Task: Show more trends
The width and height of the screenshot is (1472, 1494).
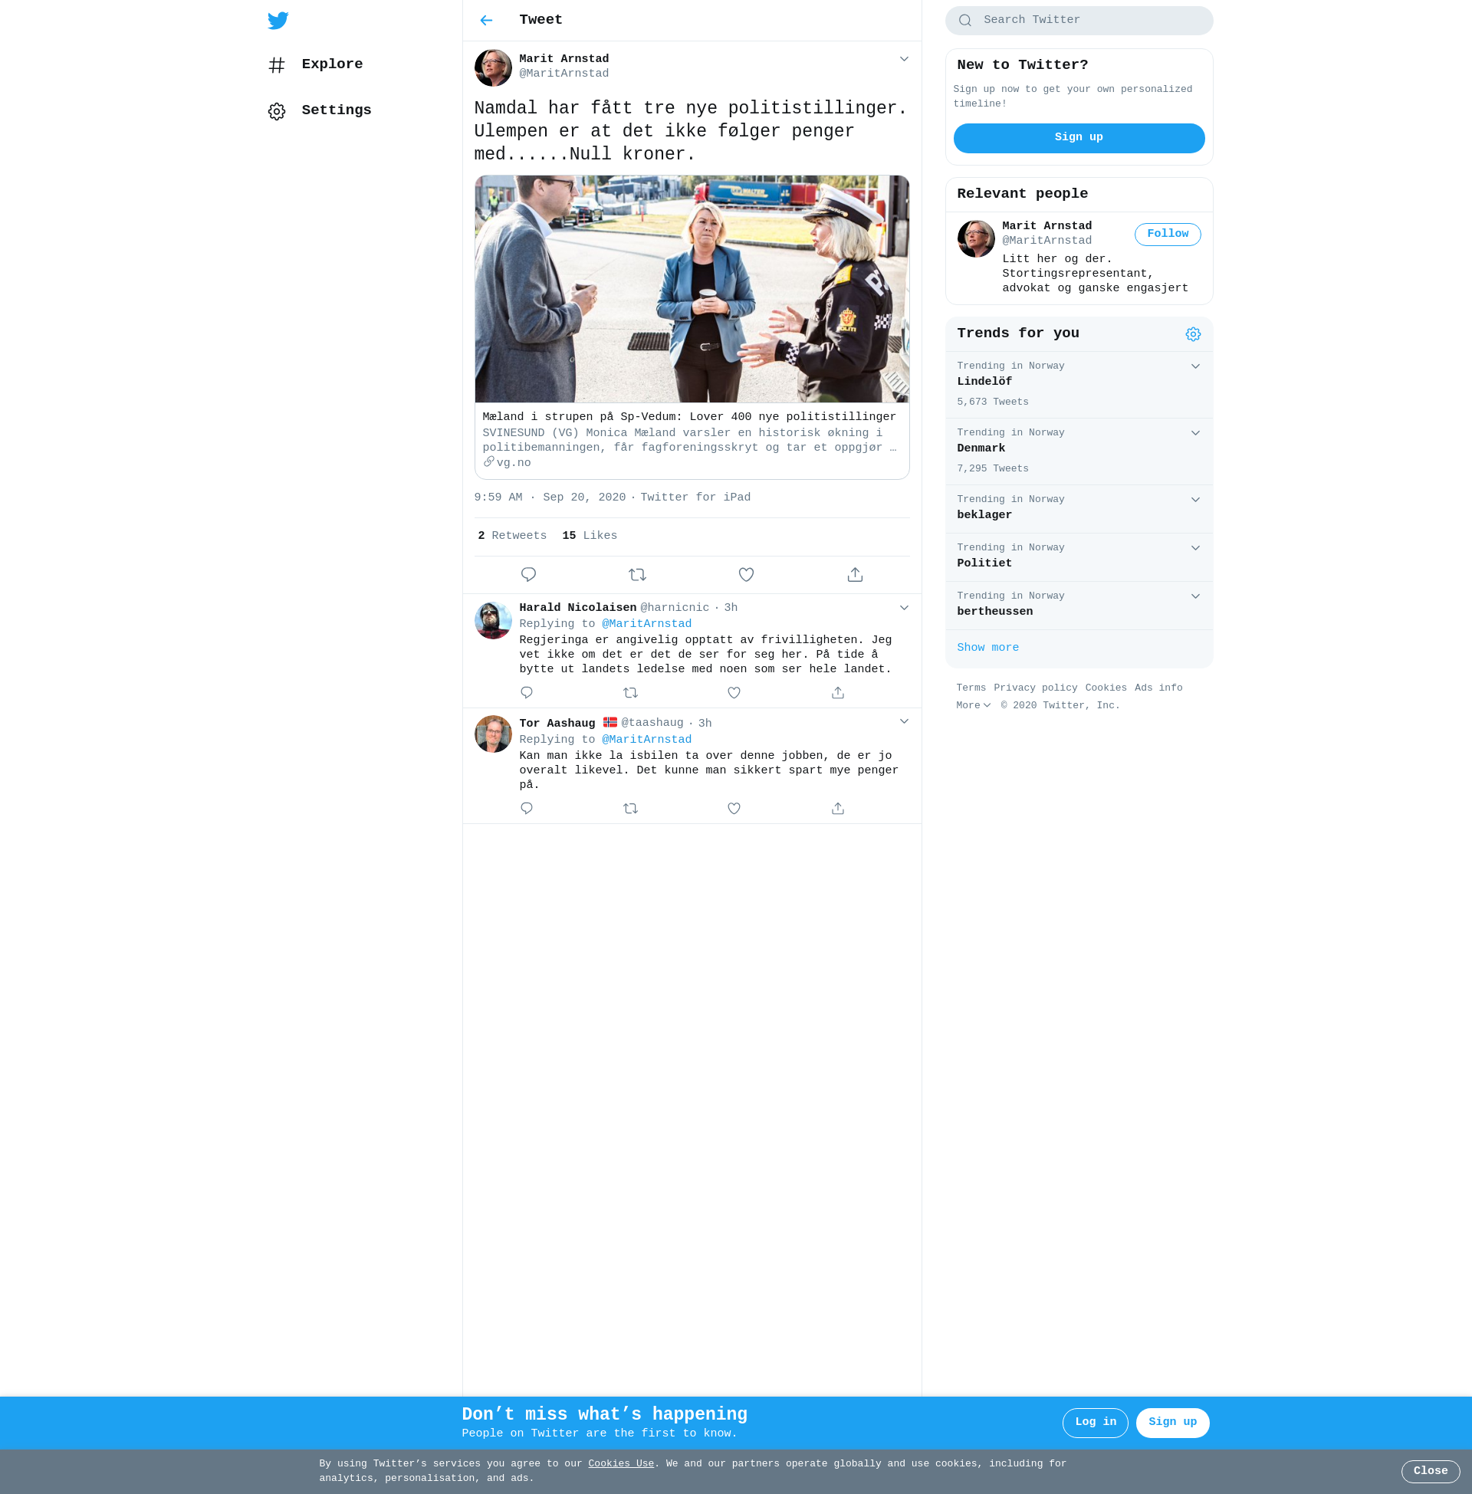Action: [987, 648]
